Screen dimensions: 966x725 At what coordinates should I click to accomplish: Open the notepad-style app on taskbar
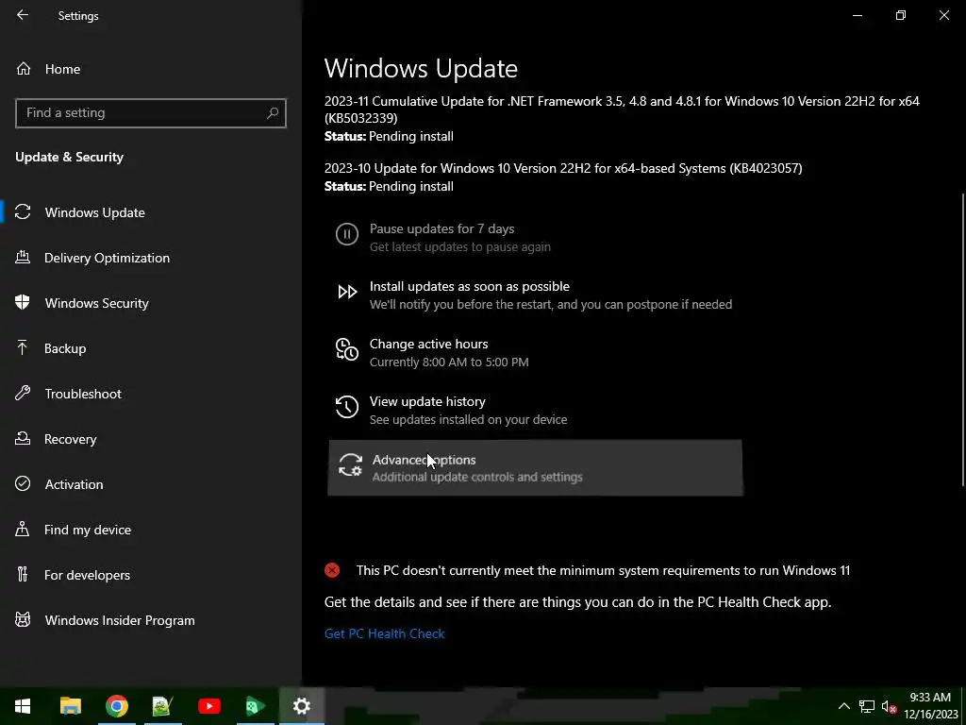click(x=162, y=706)
